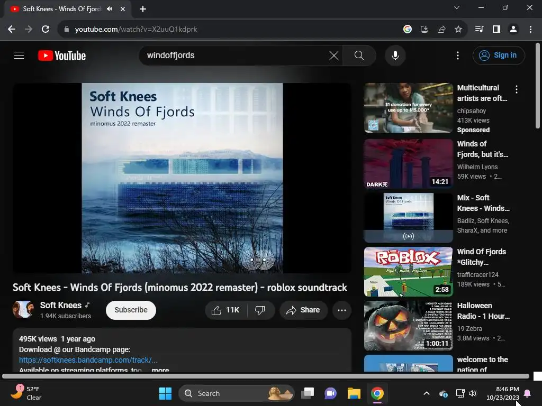Subscribe to Soft Knees
Screen dimensions: 542x406
pyautogui.click(x=131, y=310)
